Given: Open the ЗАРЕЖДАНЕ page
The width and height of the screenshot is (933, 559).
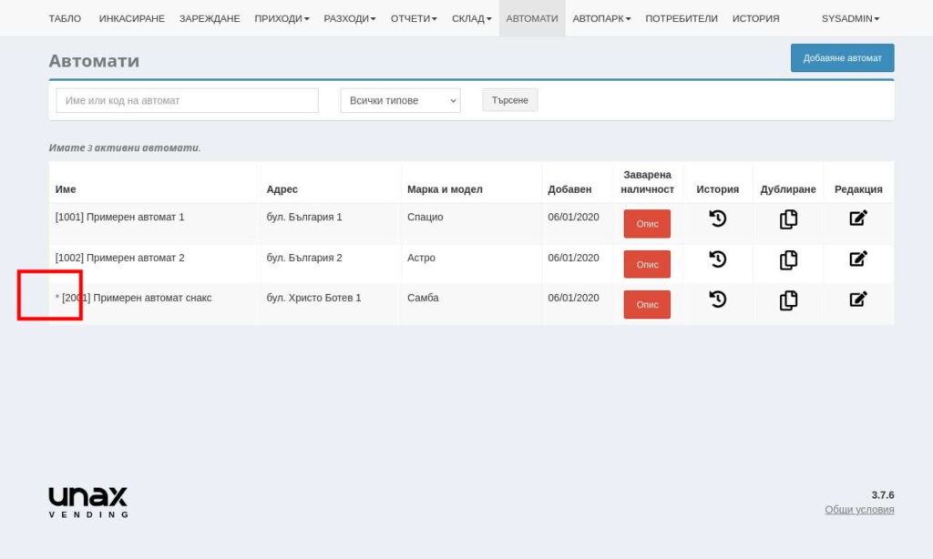Looking at the screenshot, I should tap(210, 18).
